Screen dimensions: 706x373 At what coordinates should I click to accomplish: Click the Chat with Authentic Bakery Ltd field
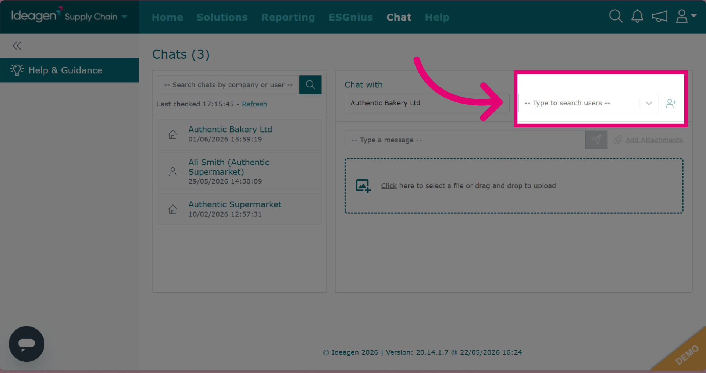(x=427, y=103)
